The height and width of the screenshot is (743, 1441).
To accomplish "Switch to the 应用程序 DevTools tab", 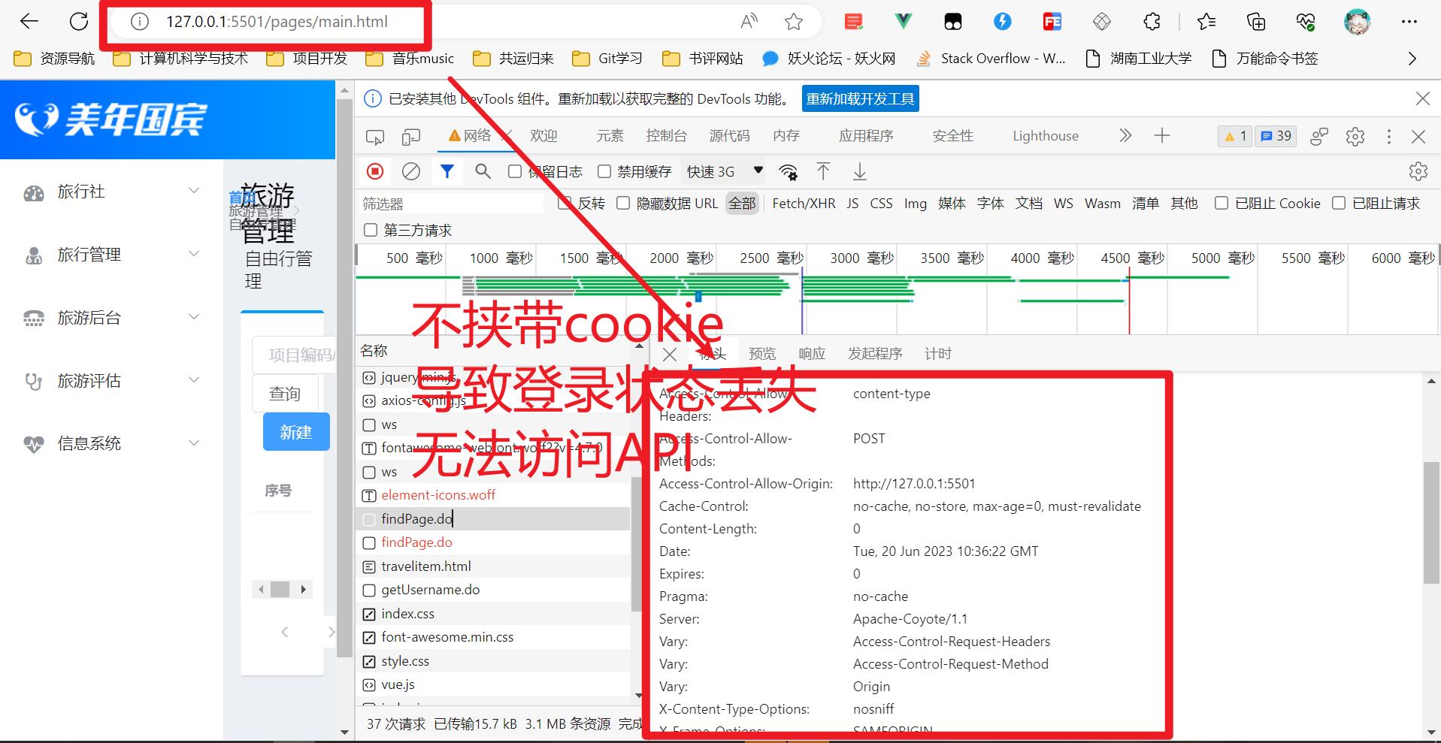I will coord(866,136).
